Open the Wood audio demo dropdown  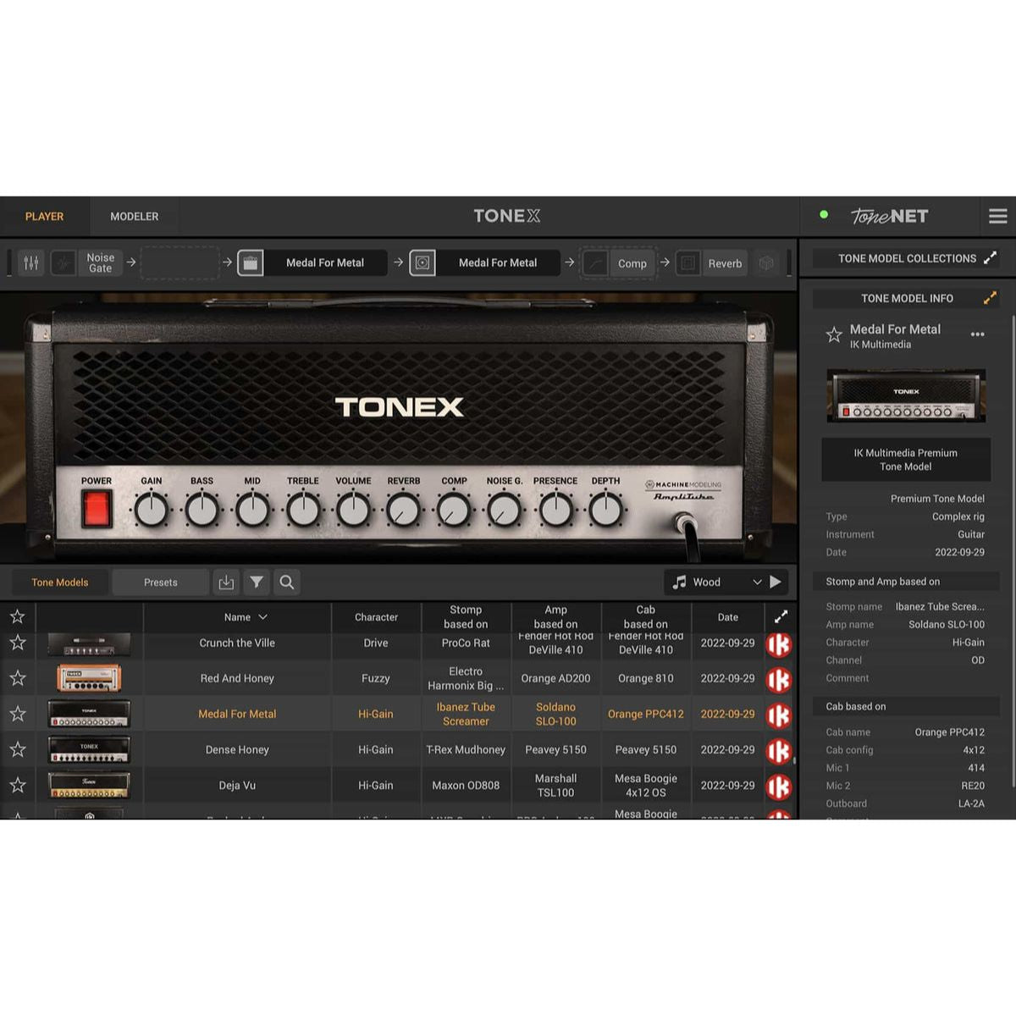pos(717,583)
